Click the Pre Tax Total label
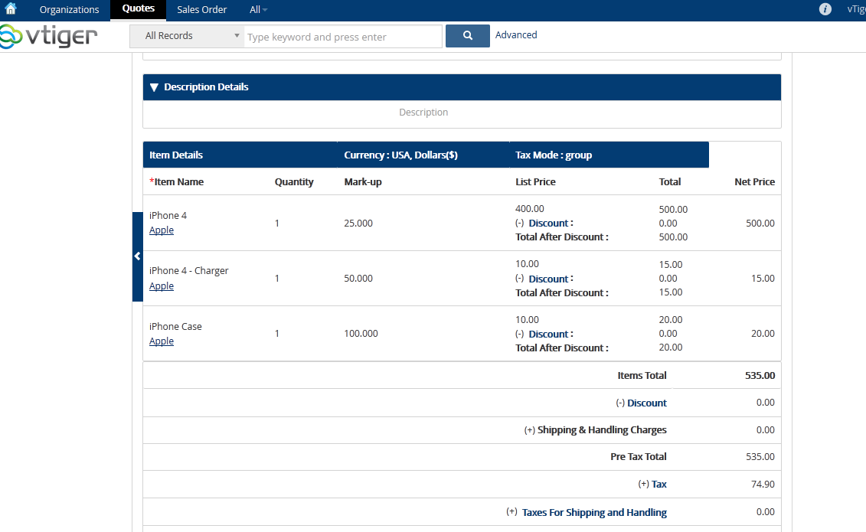Viewport: 866px width, 532px height. click(x=639, y=456)
